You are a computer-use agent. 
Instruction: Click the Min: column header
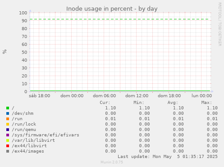pyautogui.click(x=139, y=103)
